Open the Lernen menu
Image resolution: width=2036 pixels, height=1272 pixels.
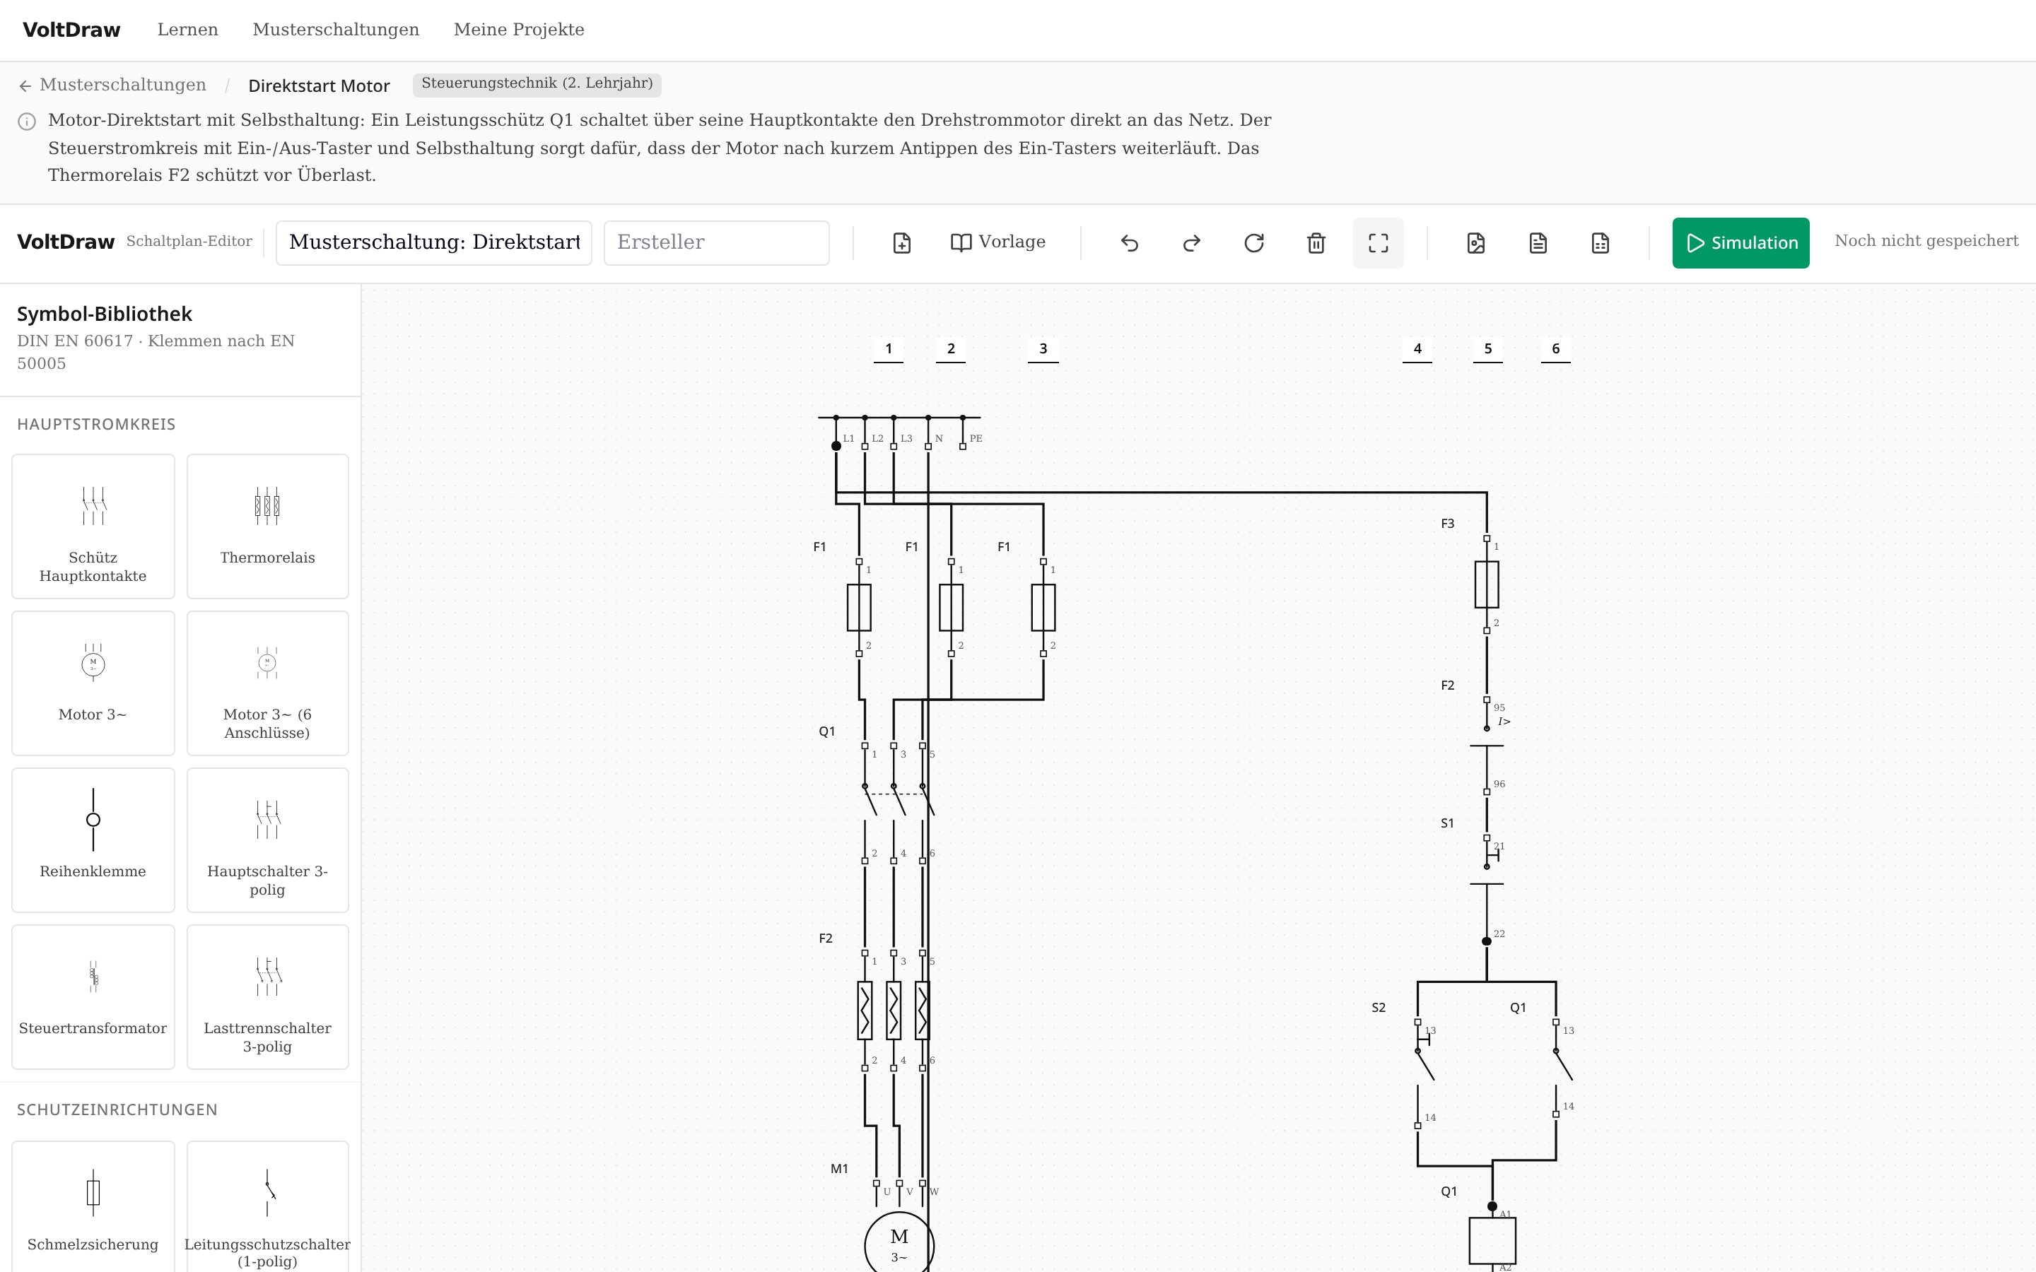pyautogui.click(x=187, y=30)
